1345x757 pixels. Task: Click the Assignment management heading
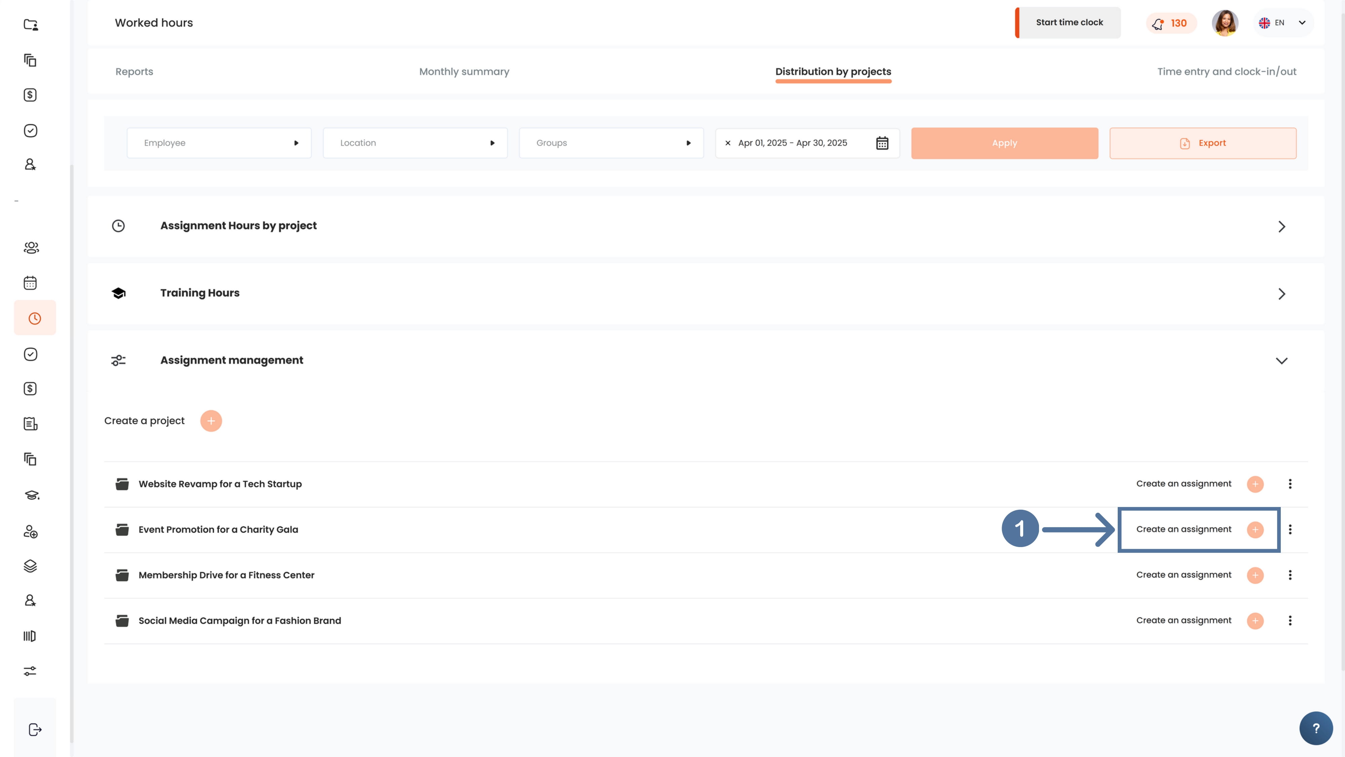point(231,360)
